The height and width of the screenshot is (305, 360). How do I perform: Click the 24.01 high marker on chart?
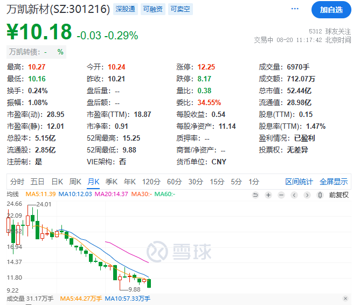point(44,204)
